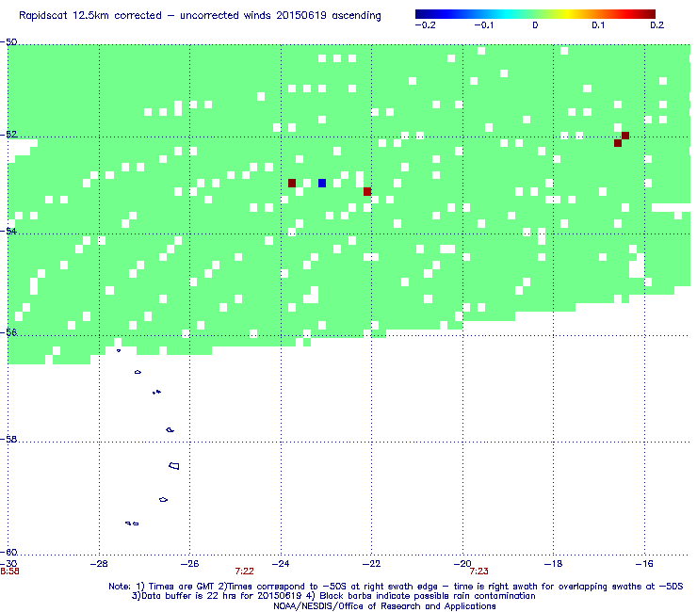This screenshot has height=612, width=697.
Task: Click the -26 longitude label
Action: pos(190,564)
